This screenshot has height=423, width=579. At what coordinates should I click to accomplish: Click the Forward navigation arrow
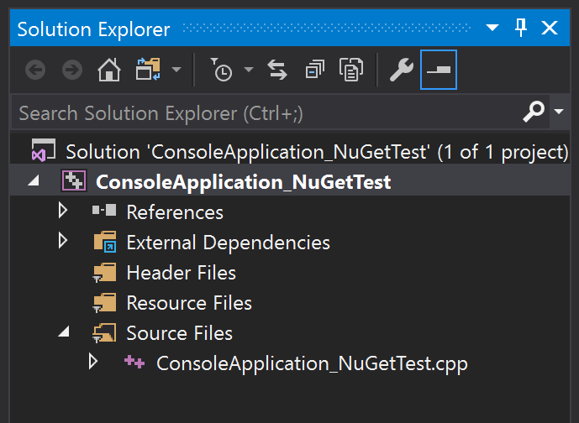[x=72, y=70]
